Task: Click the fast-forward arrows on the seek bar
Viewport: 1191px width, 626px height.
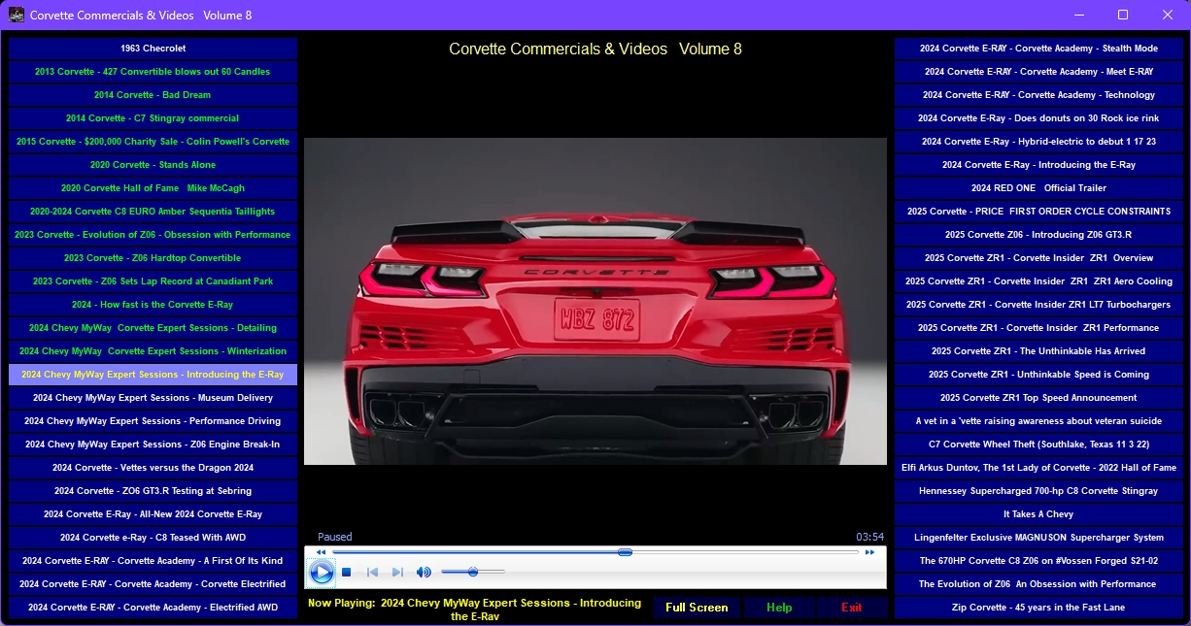Action: 870,552
